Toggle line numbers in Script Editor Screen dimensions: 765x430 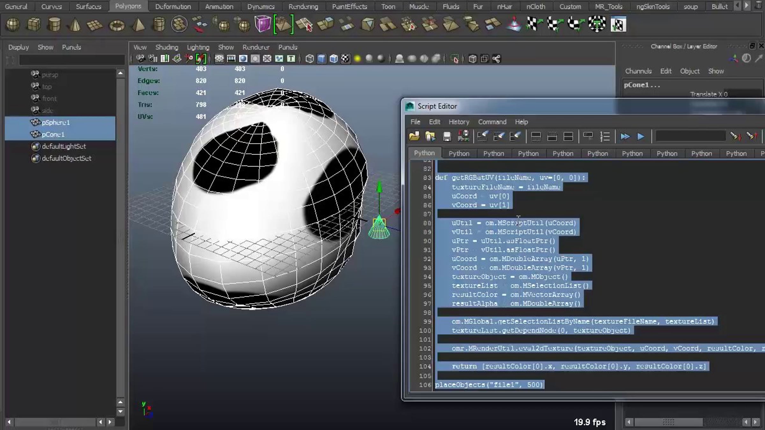[605, 137]
